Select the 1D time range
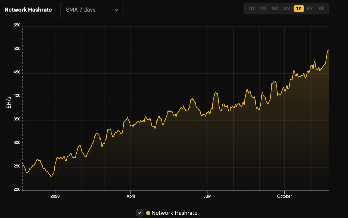 pyautogui.click(x=251, y=8)
